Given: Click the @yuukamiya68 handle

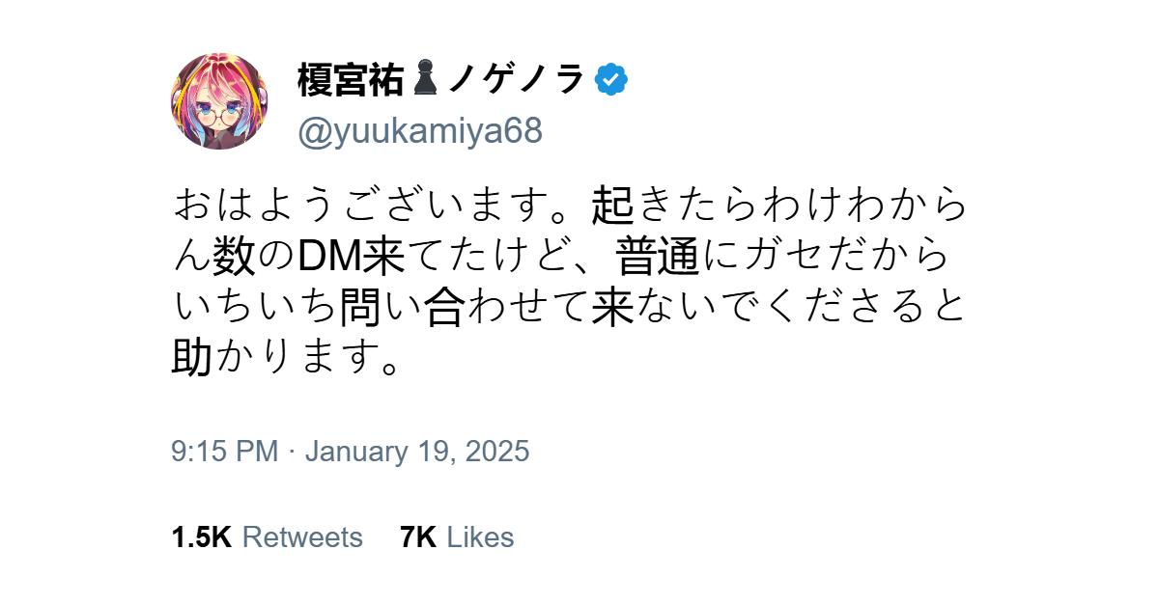Looking at the screenshot, I should [420, 131].
